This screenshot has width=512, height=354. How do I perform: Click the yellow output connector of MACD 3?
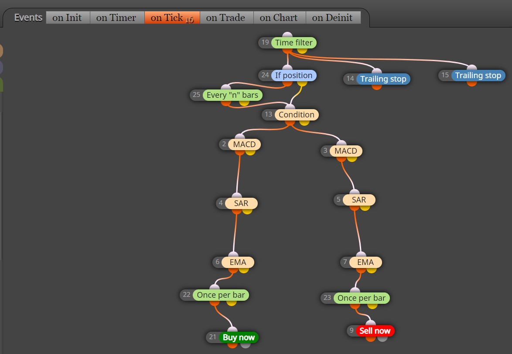[352, 159]
